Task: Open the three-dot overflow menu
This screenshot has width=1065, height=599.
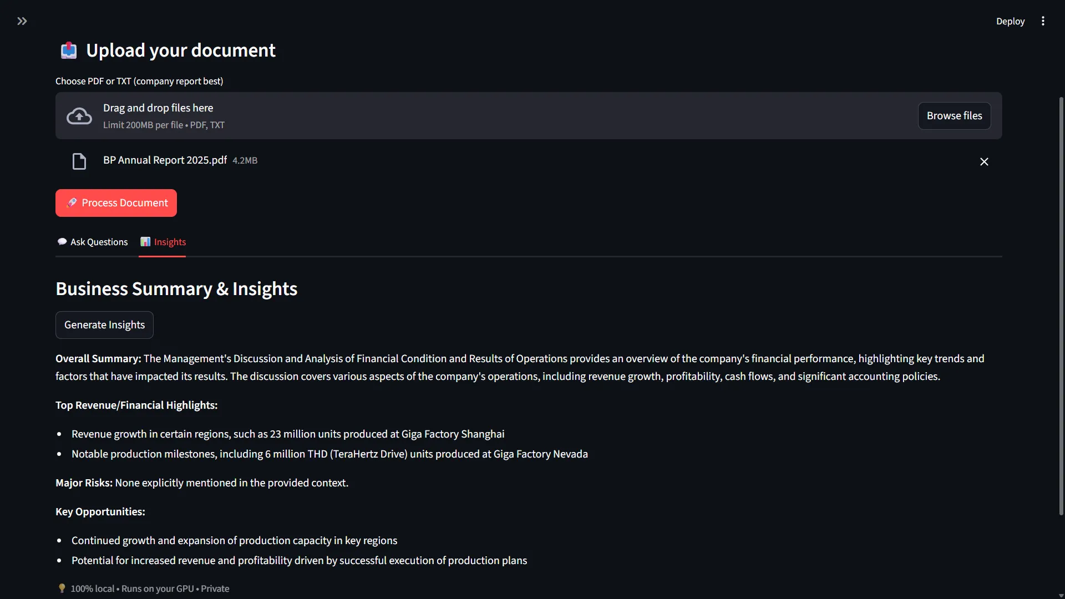Action: tap(1043, 21)
